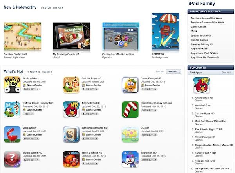Select the Cover Orange HD app icon
This screenshot has height=173, width=235.
click(130, 85)
